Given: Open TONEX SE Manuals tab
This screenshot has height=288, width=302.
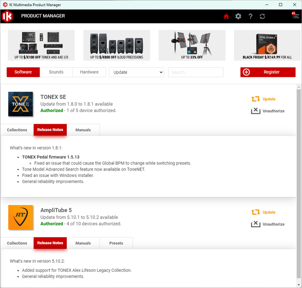Looking at the screenshot, I should (x=83, y=130).
